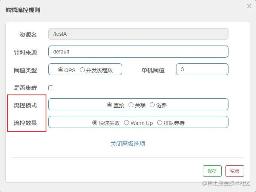Save the rule with 保存 button
This screenshot has width=256, height=192.
tap(212, 171)
